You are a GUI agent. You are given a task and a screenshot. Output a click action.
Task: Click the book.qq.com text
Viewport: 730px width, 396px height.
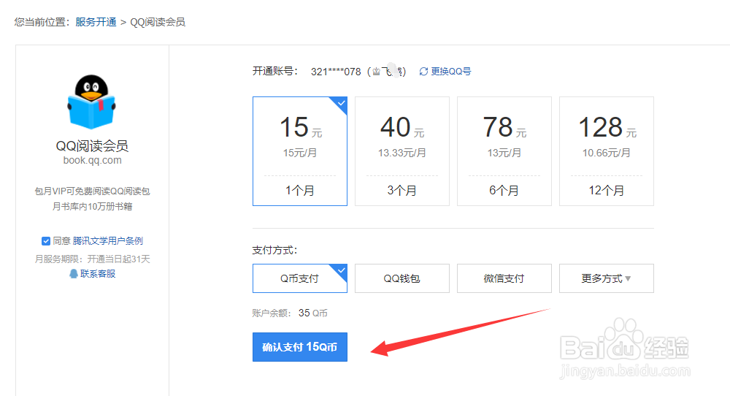(x=92, y=160)
